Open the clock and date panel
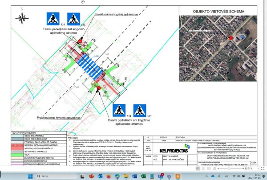267x180 pixels. 258,176
